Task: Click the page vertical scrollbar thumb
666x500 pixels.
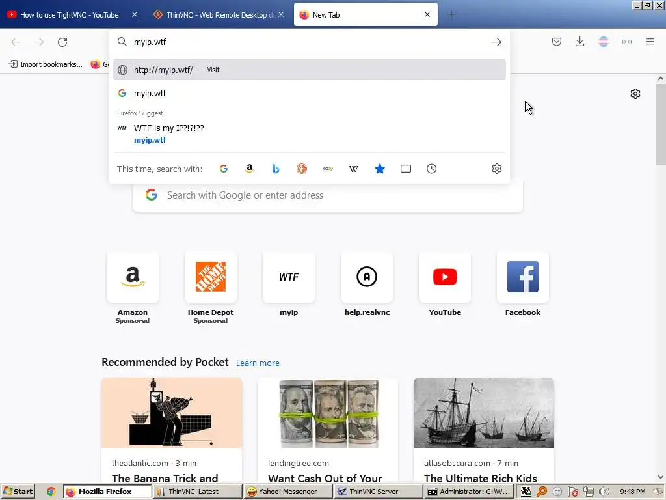Action: 661,125
